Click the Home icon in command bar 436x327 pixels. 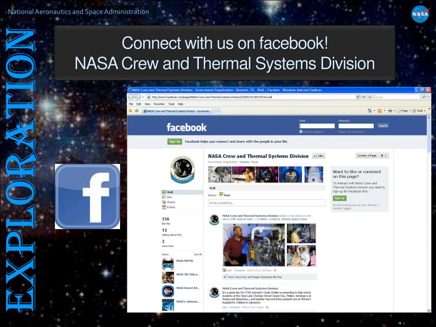tap(370, 111)
